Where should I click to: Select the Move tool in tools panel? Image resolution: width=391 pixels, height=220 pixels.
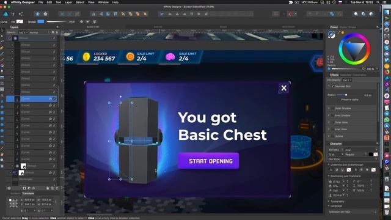[x=2, y=30]
